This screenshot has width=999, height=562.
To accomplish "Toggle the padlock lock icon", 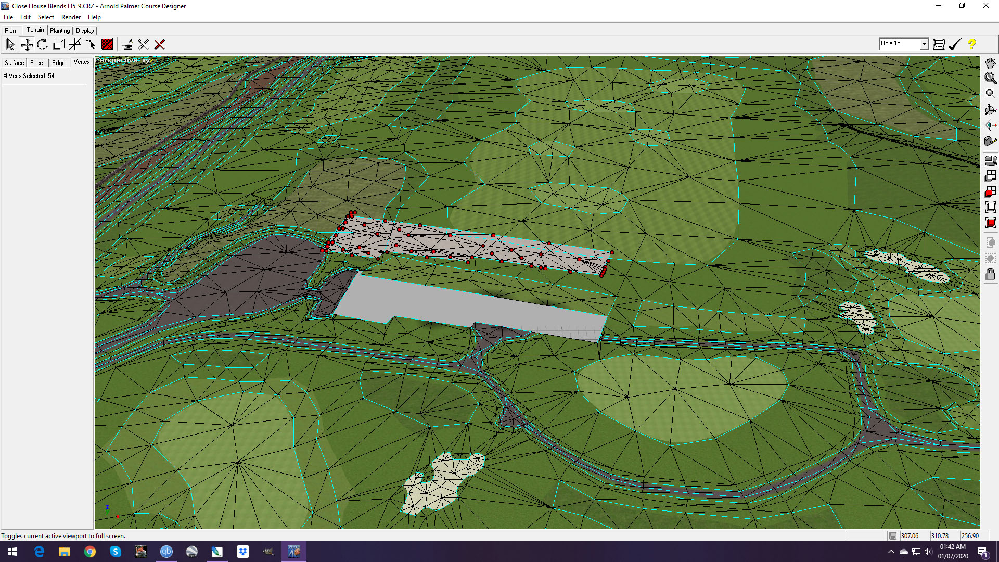I will click(990, 274).
